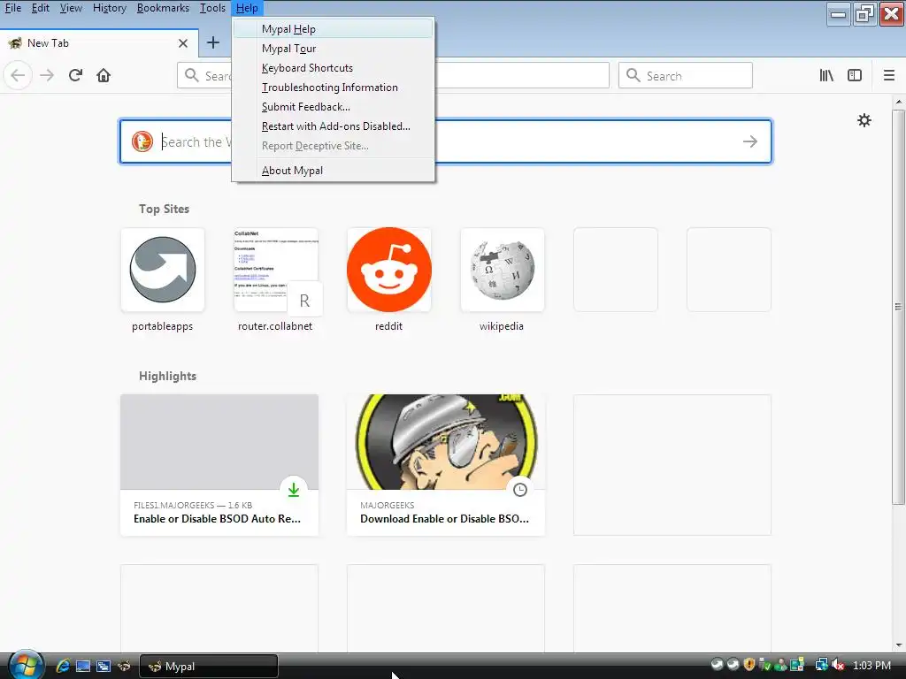The image size is (906, 679).
Task: Click the history clock badge
Action: (x=520, y=490)
